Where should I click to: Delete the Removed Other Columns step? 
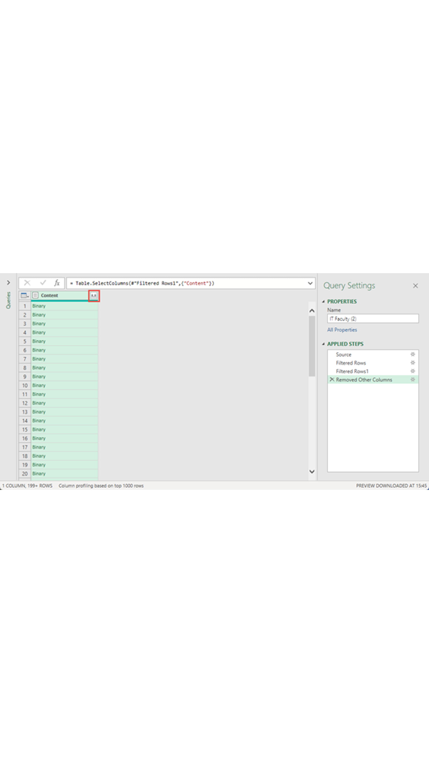(x=332, y=379)
